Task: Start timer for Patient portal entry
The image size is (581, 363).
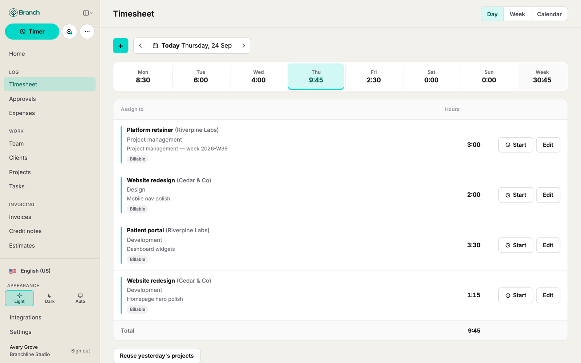Action: click(516, 245)
